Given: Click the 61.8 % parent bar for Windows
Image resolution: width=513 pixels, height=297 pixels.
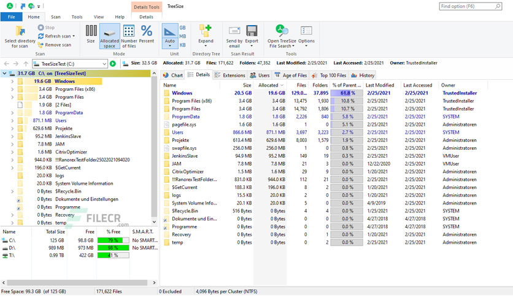Looking at the screenshot, I should click(x=347, y=93).
